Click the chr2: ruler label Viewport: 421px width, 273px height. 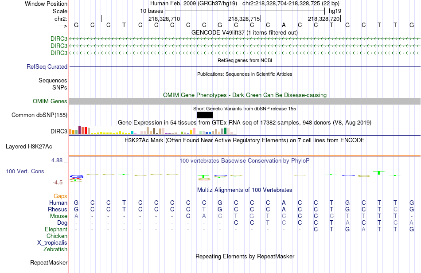point(61,19)
